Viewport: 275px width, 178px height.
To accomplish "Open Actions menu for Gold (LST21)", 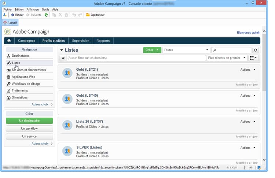I will (x=247, y=70).
